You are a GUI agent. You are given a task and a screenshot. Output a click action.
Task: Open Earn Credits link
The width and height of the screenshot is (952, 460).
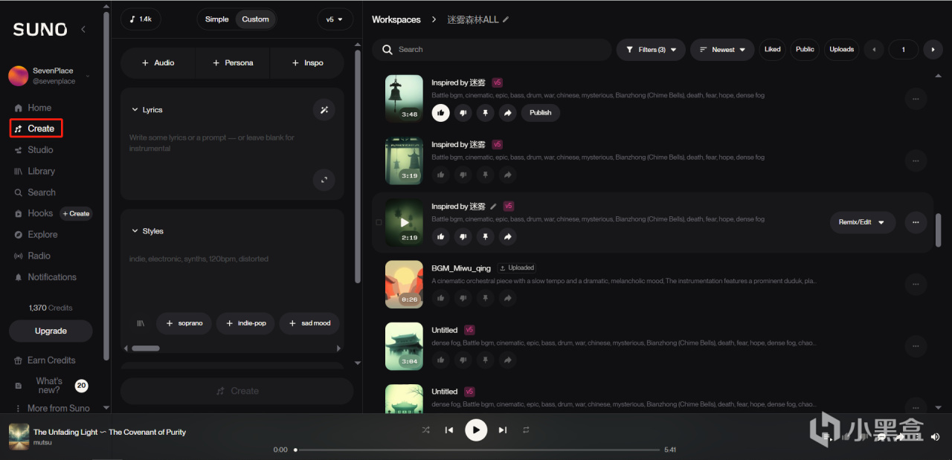click(45, 360)
